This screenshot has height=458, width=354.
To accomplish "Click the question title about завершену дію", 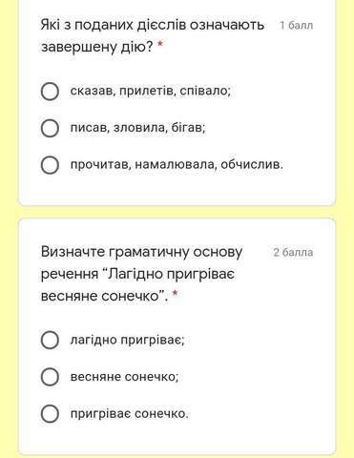I will point(153,35).
